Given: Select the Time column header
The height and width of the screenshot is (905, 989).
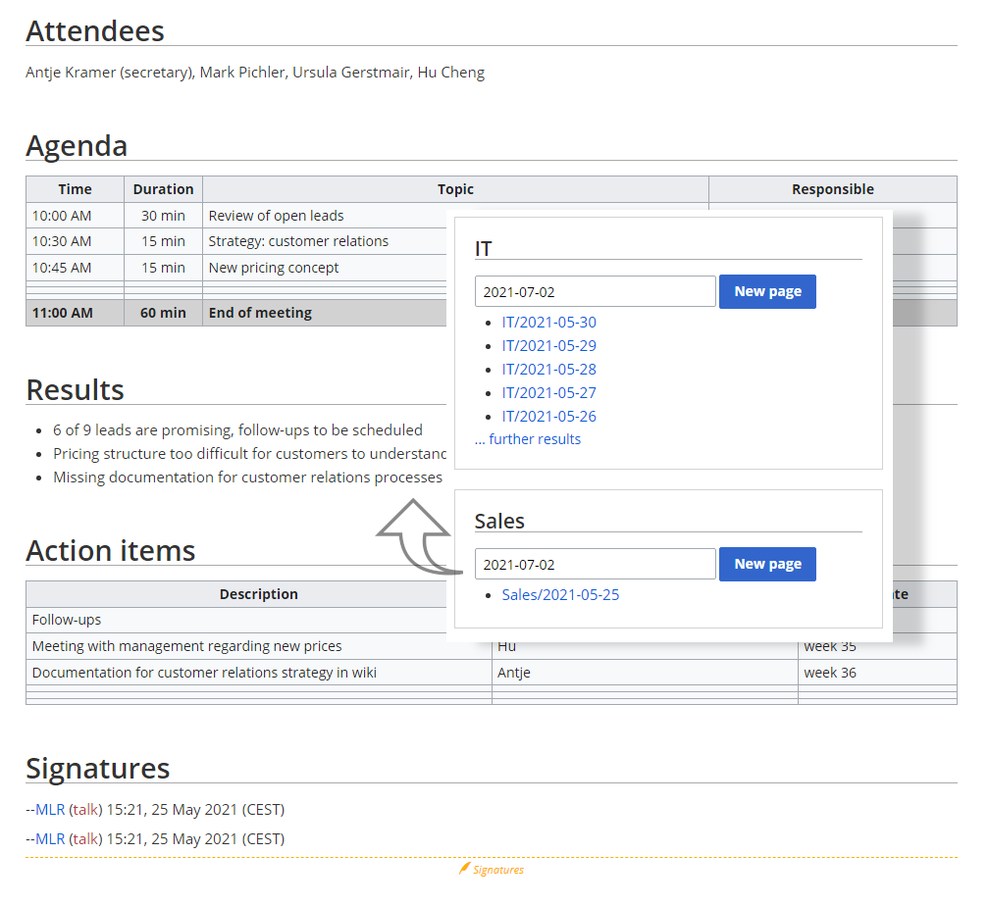Looking at the screenshot, I should [x=75, y=189].
